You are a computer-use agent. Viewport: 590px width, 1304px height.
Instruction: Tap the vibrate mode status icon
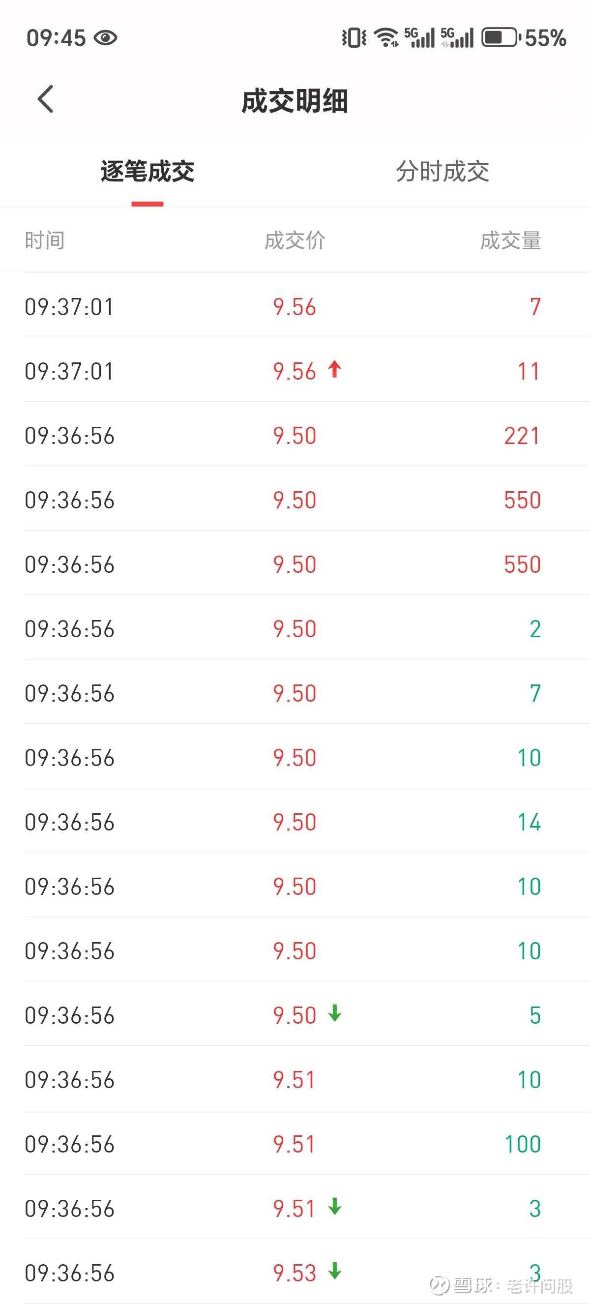click(354, 38)
